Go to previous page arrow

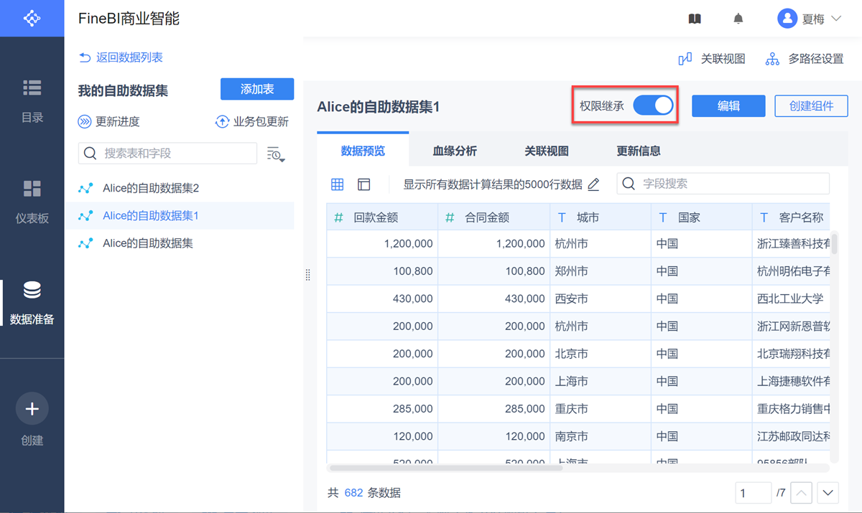tap(802, 493)
